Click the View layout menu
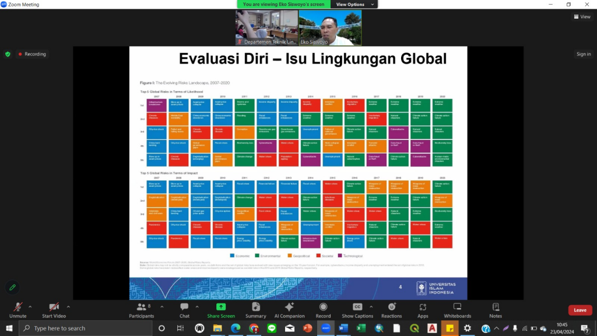The image size is (597, 336). pos(582,17)
